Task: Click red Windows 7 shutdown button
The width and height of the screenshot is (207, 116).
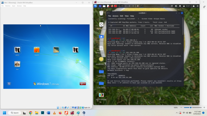Action: tap(82, 84)
